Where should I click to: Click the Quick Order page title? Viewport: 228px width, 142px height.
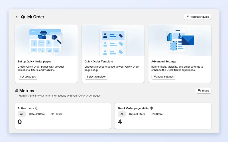click(32, 17)
